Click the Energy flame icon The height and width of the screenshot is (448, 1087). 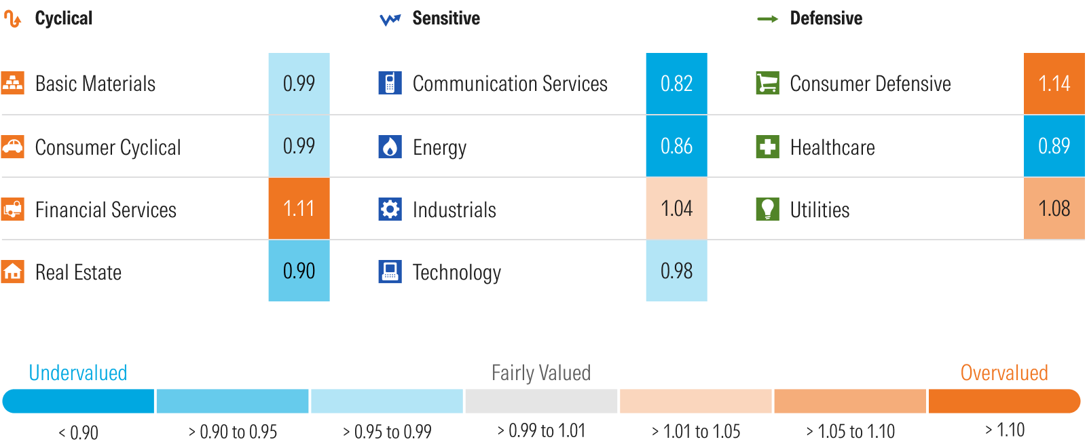tap(390, 147)
